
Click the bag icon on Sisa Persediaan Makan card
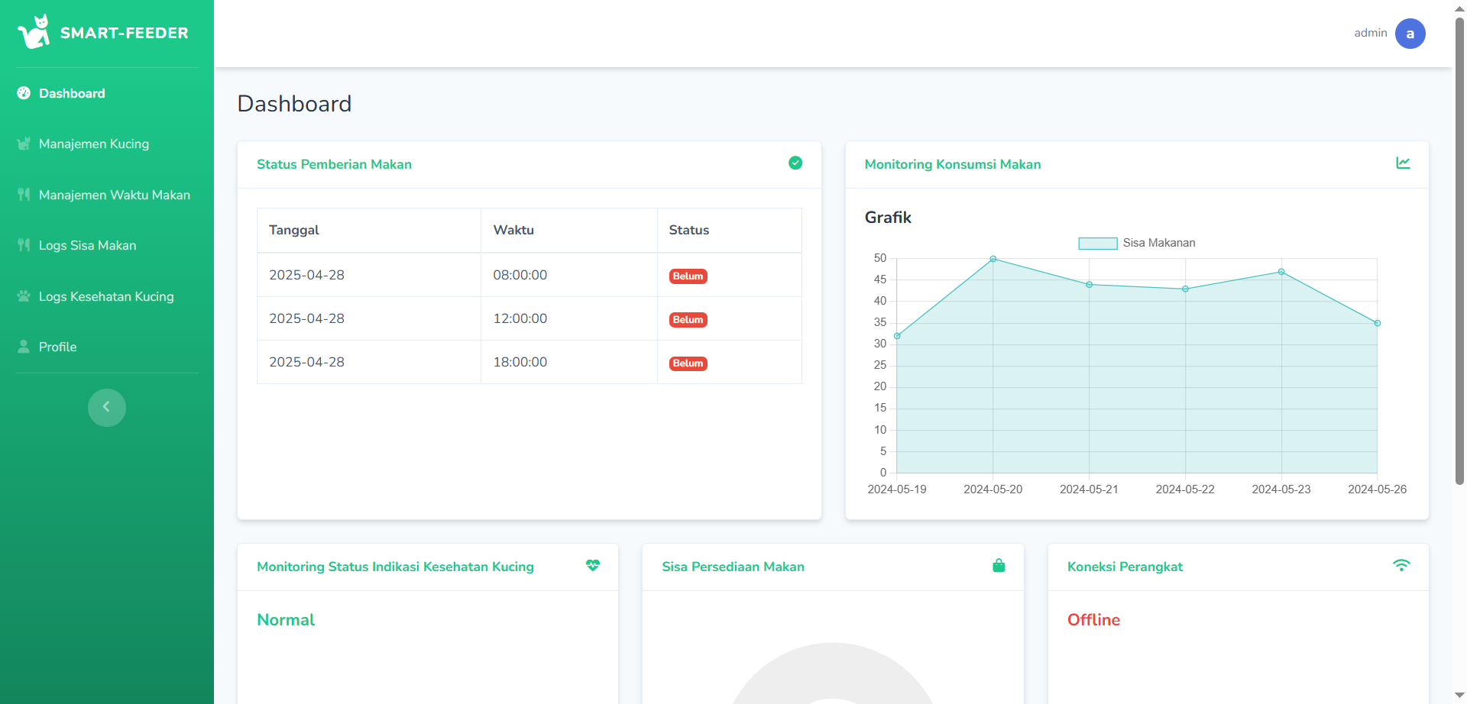coord(999,566)
